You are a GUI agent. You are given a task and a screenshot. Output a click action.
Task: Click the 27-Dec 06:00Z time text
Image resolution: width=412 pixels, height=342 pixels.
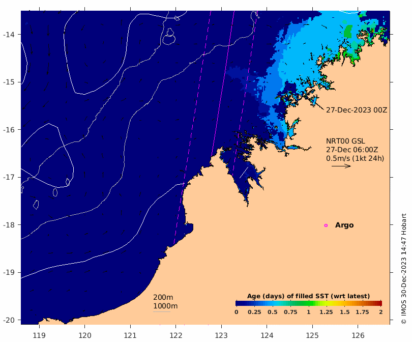(x=352, y=150)
